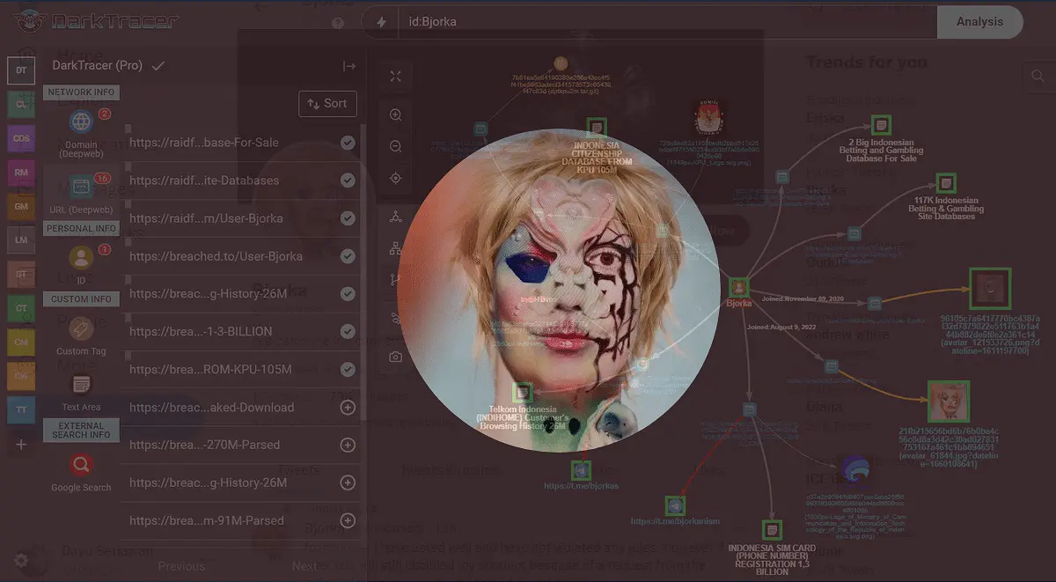Viewport: 1056px width, 582px height.
Task: Collapse the side panel with arrow icon
Action: [x=349, y=67]
